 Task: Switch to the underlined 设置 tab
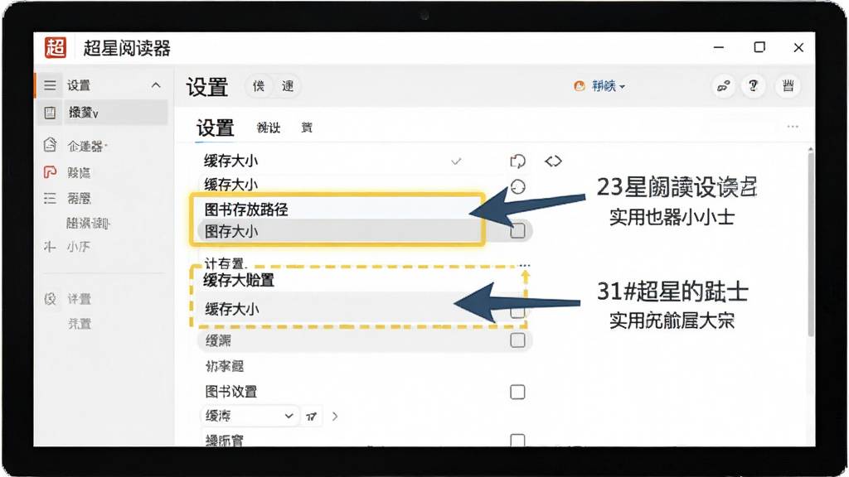215,128
